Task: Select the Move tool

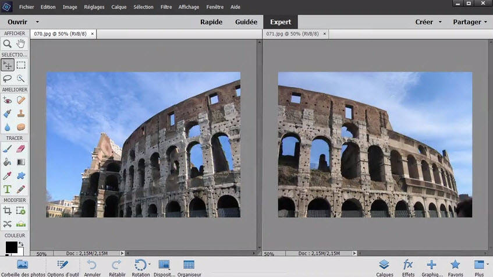Action: (x=7, y=65)
